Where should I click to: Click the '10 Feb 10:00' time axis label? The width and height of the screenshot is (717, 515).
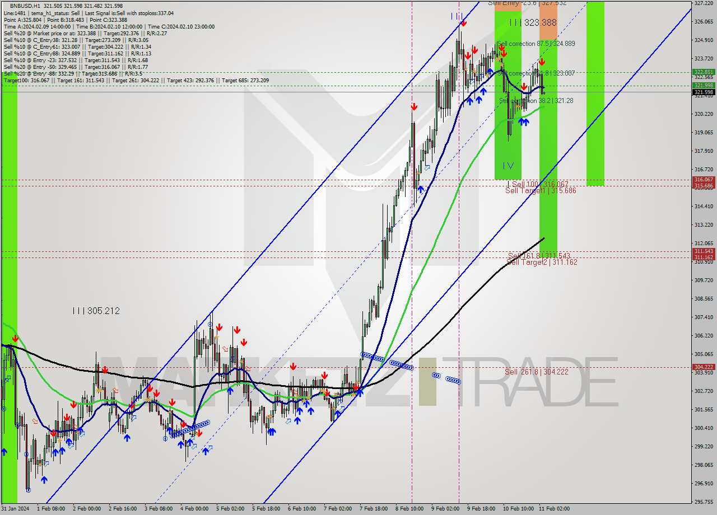518,509
